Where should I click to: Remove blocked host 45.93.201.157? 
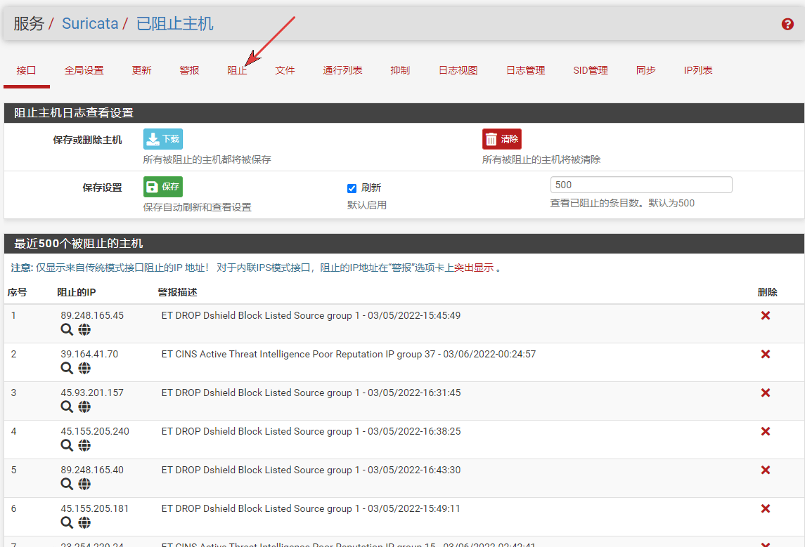click(766, 393)
